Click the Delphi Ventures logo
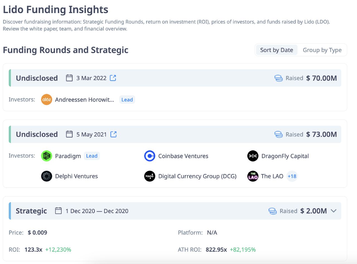 click(x=47, y=176)
